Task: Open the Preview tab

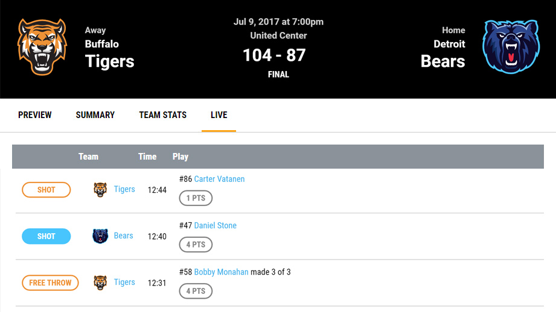Action: (x=35, y=115)
